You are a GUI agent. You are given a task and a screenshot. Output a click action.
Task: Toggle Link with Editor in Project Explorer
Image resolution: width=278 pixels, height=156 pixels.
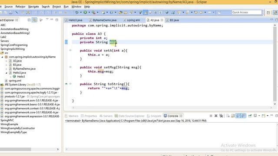(34, 20)
